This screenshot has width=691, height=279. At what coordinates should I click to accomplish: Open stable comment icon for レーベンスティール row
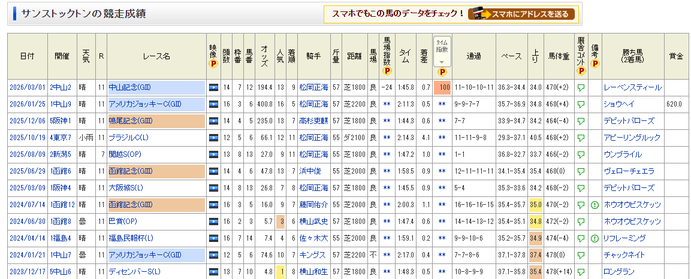[580, 87]
